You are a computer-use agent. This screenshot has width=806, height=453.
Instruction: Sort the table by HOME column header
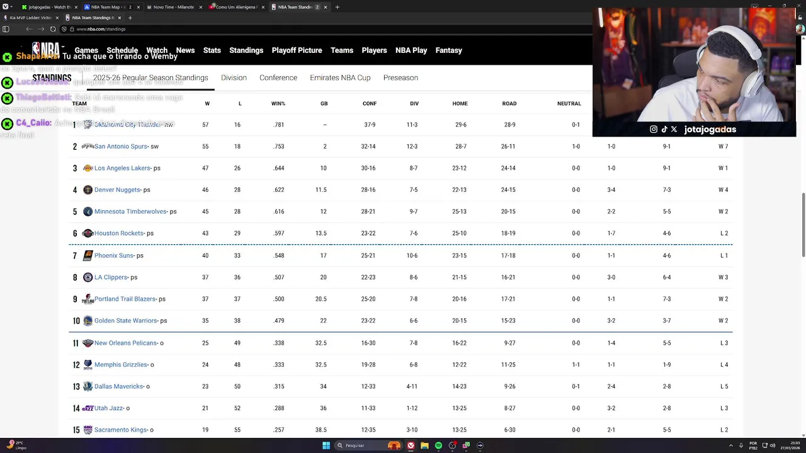pyautogui.click(x=460, y=104)
